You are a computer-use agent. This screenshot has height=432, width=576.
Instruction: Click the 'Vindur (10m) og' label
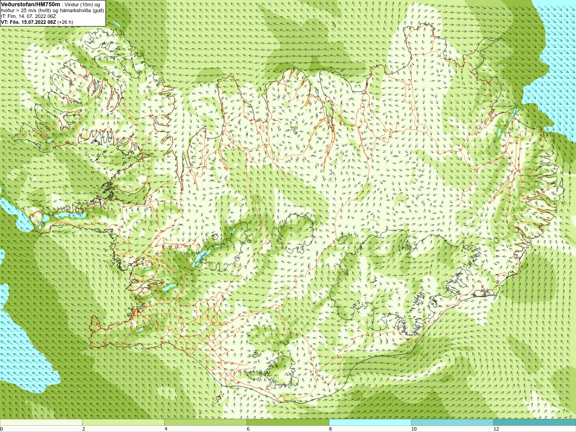click(x=83, y=4)
